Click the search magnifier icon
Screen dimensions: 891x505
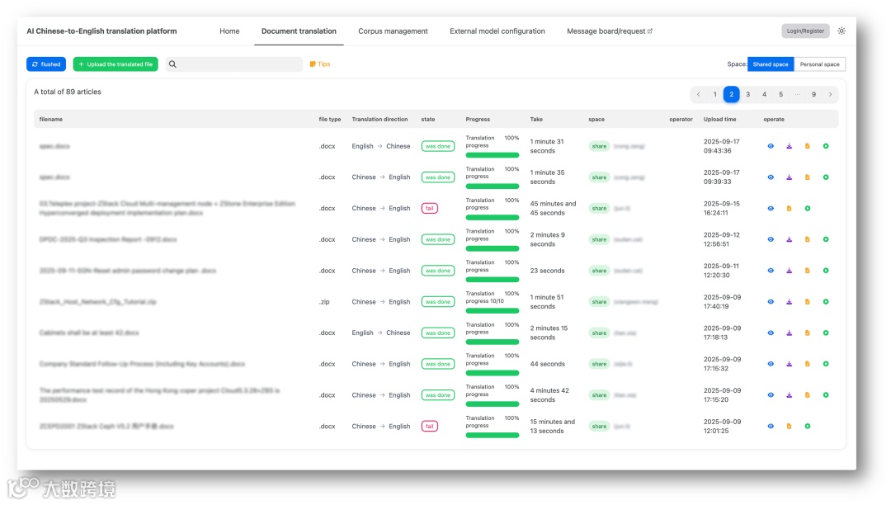click(172, 64)
